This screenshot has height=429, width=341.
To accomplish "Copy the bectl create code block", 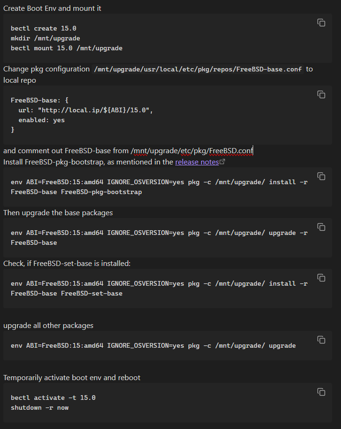I will click(321, 23).
